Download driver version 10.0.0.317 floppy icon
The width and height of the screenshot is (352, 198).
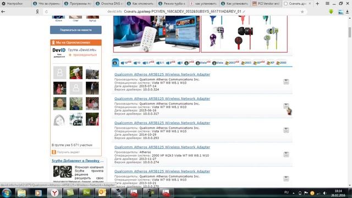pyautogui.click(x=286, y=106)
